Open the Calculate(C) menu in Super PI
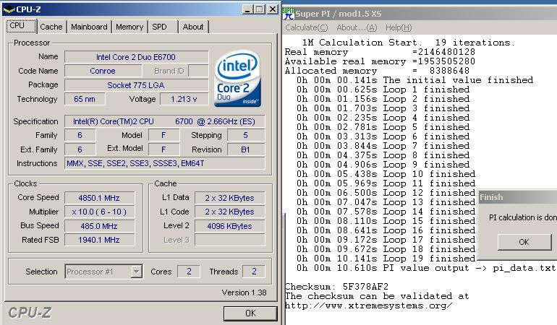This screenshot has width=557, height=325. point(307,27)
